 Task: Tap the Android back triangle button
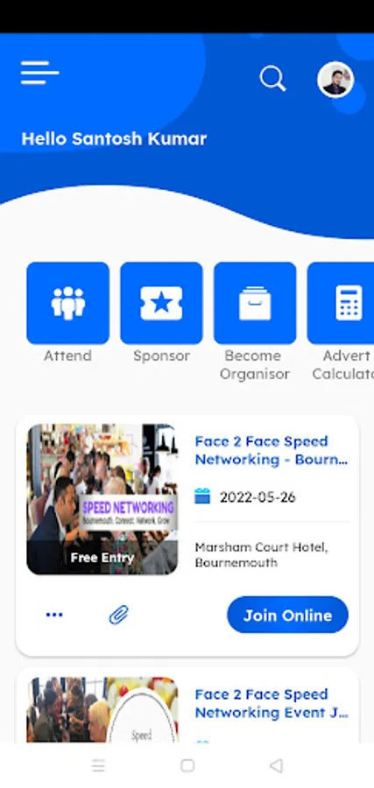click(276, 765)
